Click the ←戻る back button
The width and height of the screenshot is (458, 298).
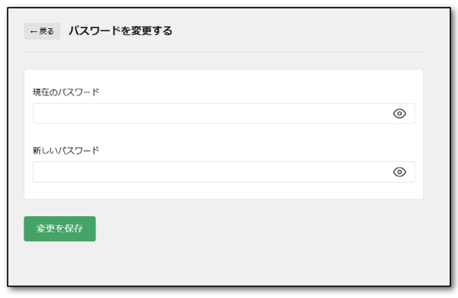click(x=42, y=31)
